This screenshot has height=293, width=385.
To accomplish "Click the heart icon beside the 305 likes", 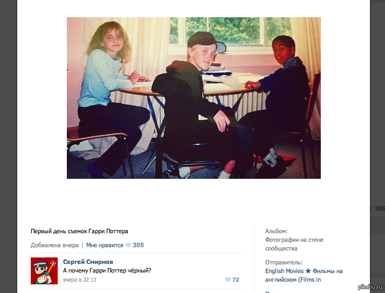I will click(x=128, y=245).
